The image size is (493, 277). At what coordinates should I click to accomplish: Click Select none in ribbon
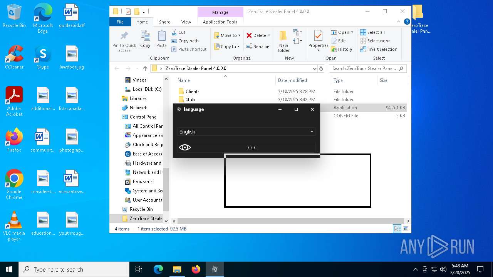coord(375,41)
